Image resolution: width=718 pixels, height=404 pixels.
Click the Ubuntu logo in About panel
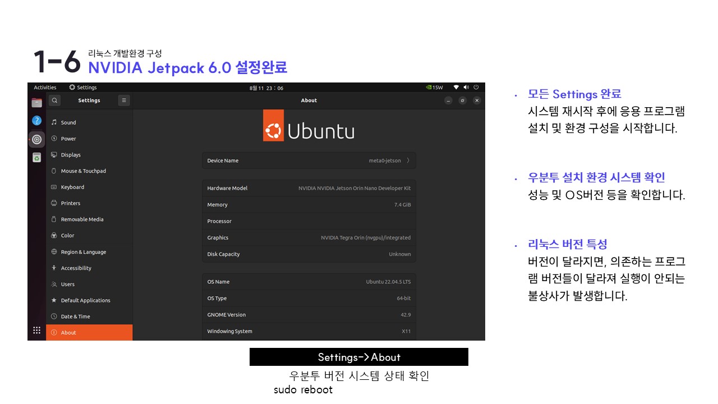tap(309, 125)
